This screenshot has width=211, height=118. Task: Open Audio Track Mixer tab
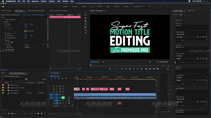(x=59, y=10)
